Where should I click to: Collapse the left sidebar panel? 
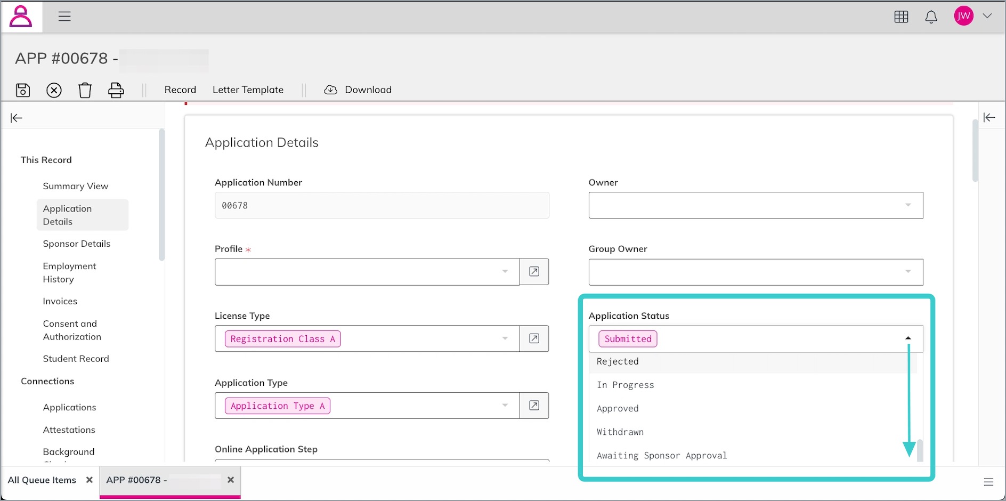click(17, 118)
